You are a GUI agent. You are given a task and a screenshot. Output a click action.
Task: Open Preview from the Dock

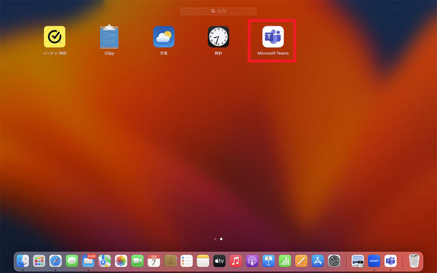coord(358,261)
